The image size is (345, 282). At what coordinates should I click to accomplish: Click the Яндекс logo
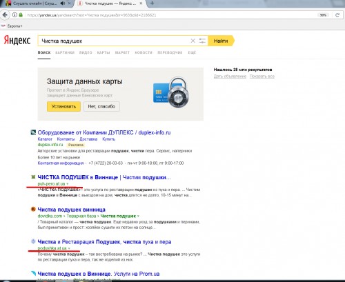coord(17,40)
